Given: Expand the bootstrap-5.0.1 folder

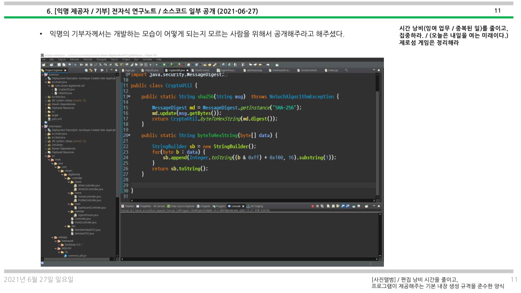Looking at the screenshot, I should tap(59, 244).
